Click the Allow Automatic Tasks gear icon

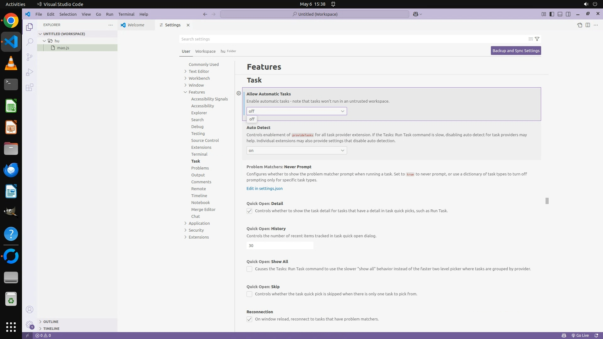coord(239,93)
